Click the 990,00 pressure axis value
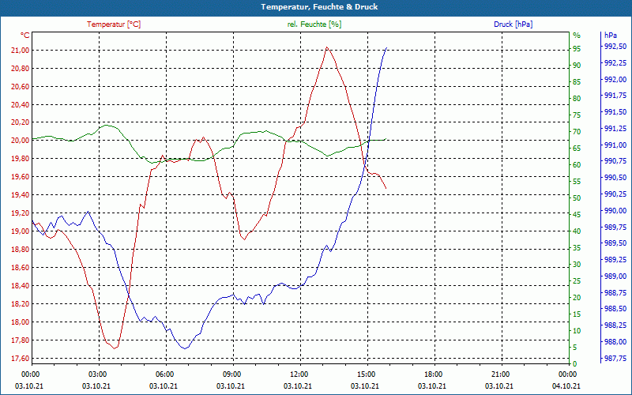Screen dimensions: 632x395 click(x=615, y=211)
